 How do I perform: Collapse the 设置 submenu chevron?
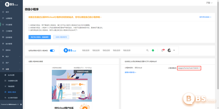(x=20, y=69)
